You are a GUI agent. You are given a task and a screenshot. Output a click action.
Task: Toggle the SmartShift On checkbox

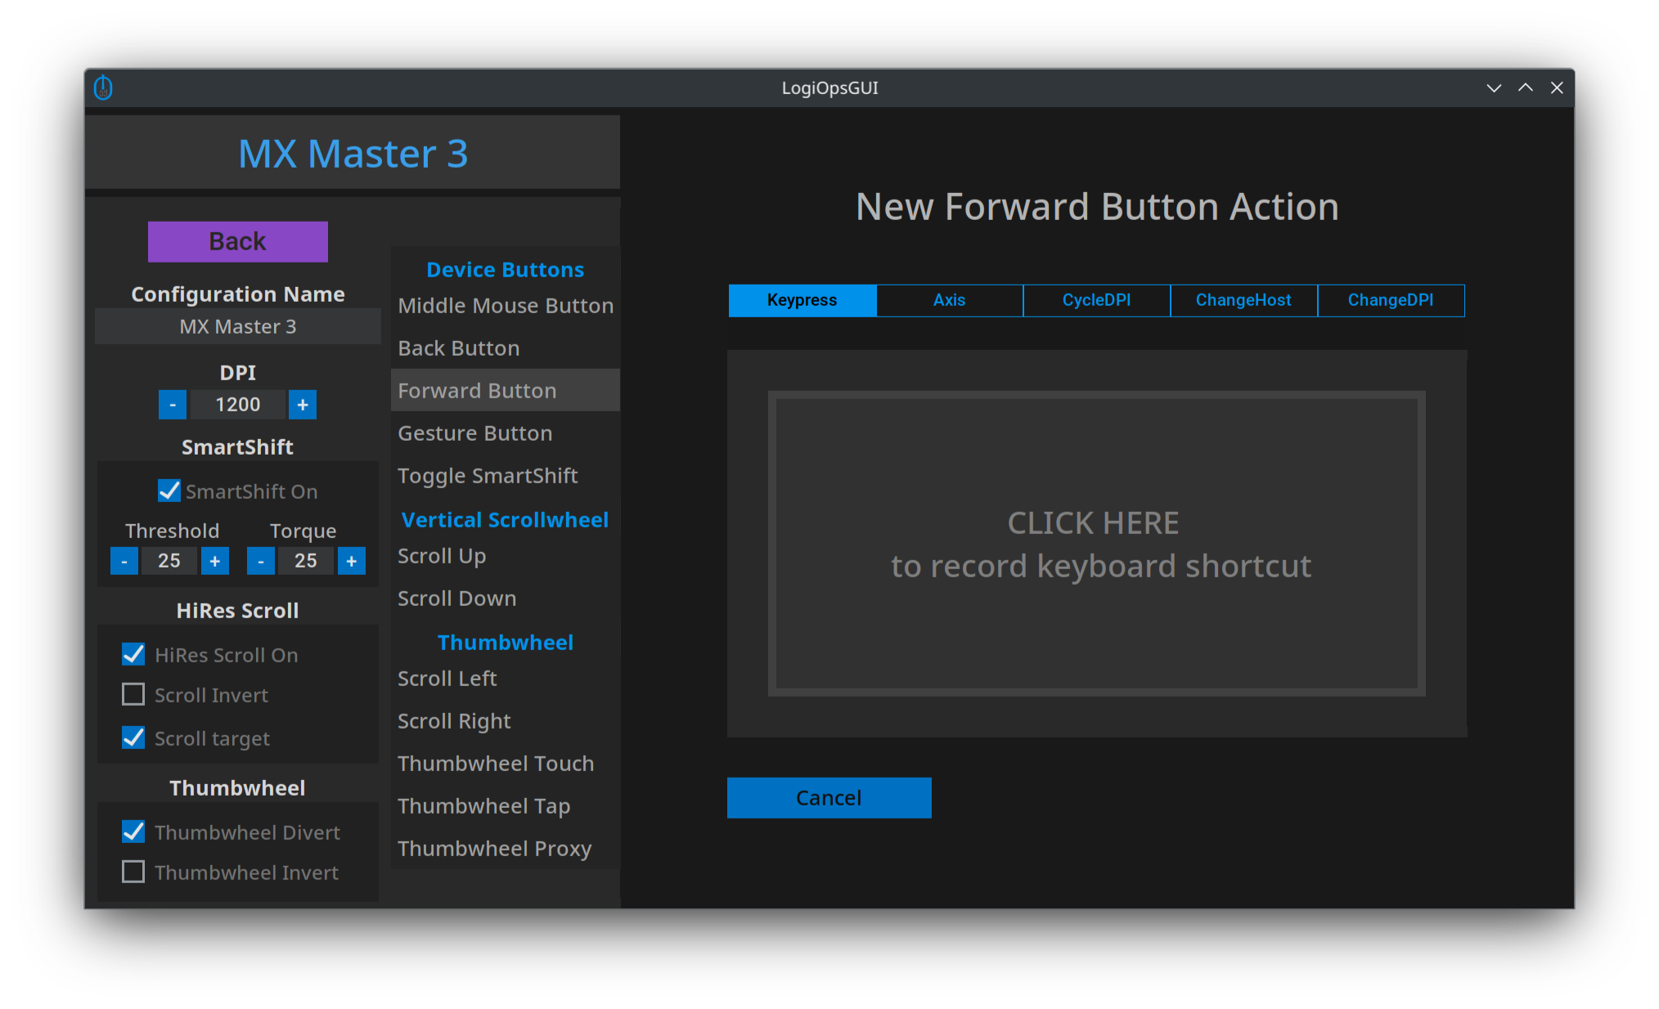click(x=169, y=491)
